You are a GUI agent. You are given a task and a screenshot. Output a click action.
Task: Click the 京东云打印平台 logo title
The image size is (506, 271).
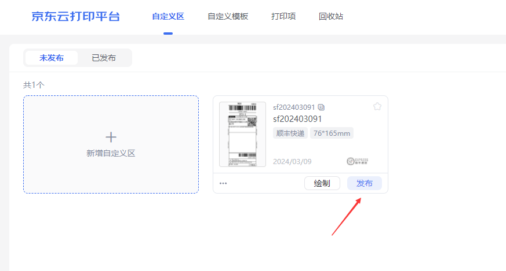point(75,16)
